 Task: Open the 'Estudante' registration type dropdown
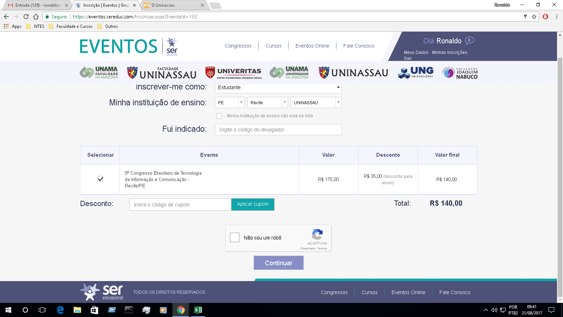[x=278, y=87]
